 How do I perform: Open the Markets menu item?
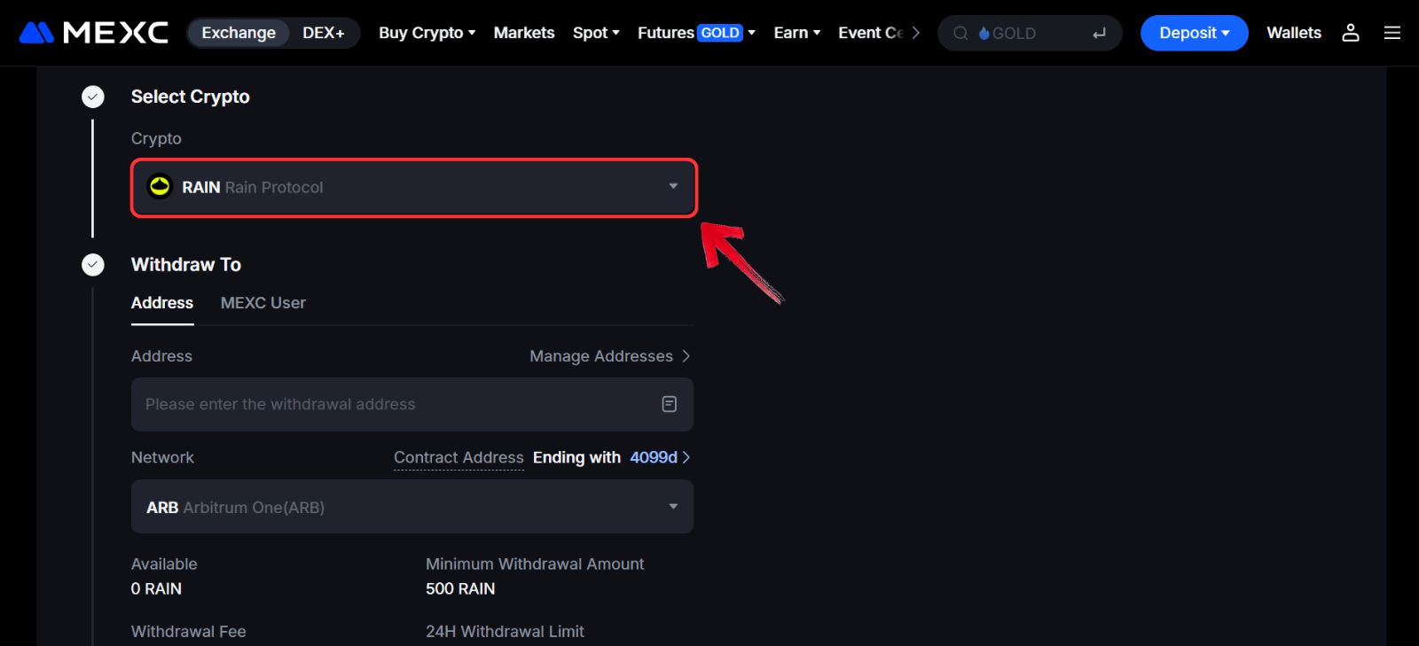[523, 33]
